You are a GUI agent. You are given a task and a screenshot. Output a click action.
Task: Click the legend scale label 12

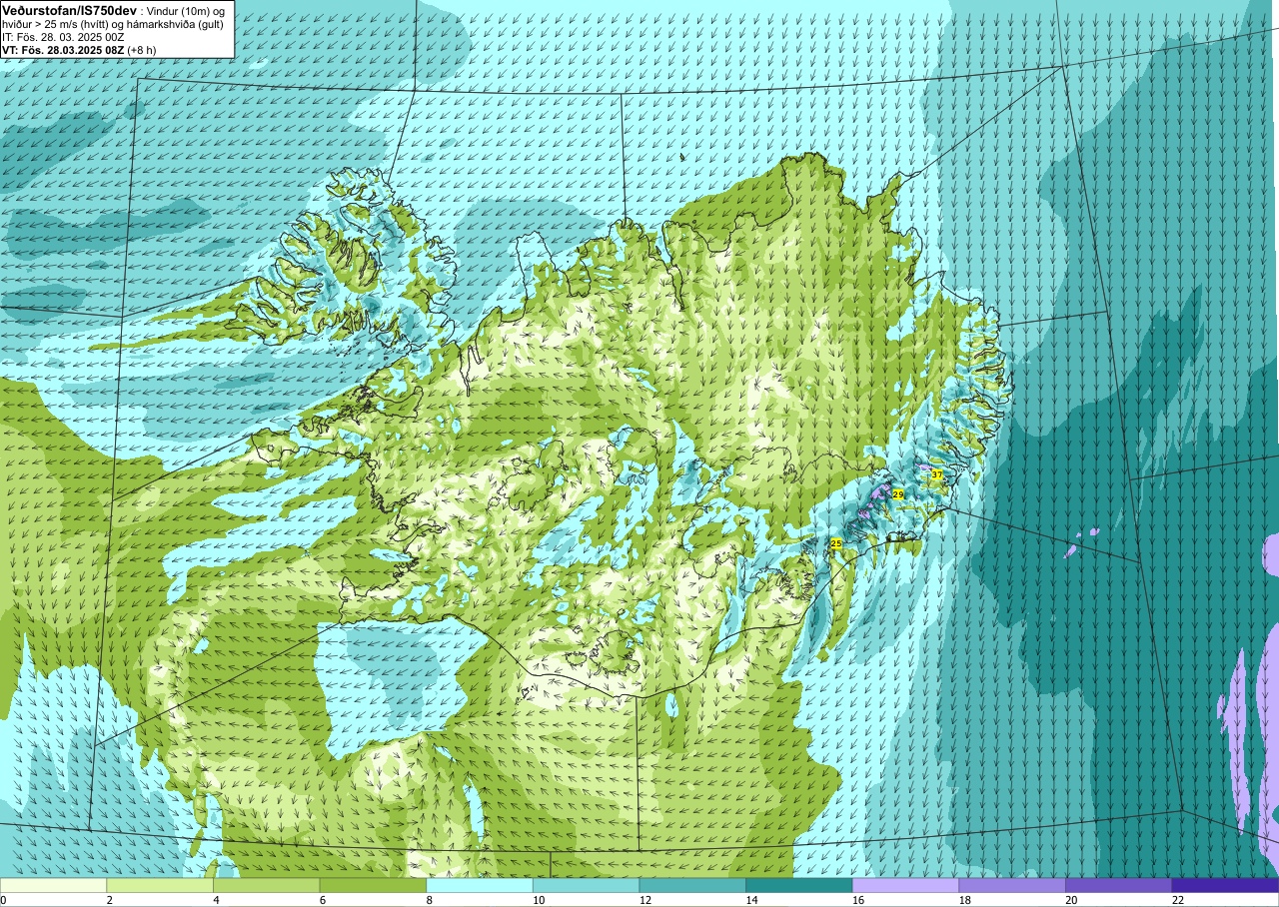[644, 900]
